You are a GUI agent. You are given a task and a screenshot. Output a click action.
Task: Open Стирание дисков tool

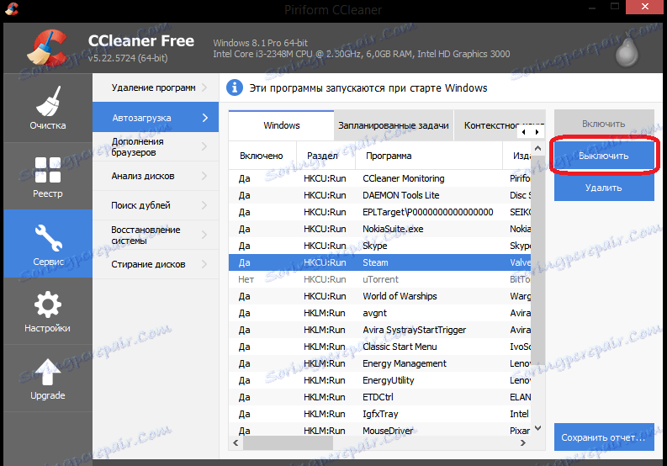point(156,264)
